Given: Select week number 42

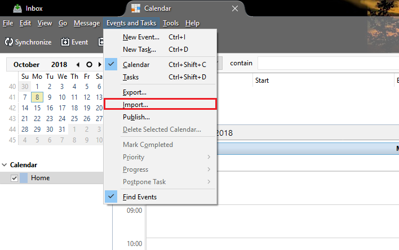Looking at the screenshot, I should tap(12, 108).
